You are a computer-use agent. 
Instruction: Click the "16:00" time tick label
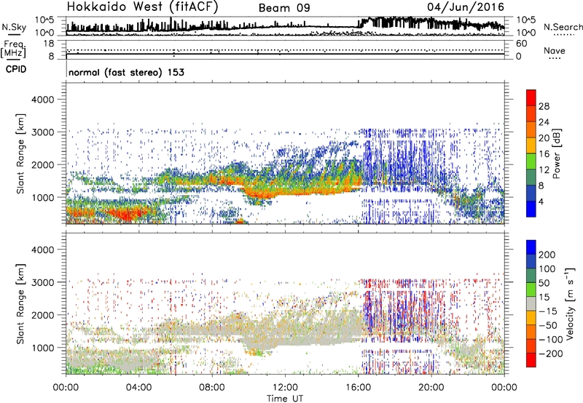point(358,388)
